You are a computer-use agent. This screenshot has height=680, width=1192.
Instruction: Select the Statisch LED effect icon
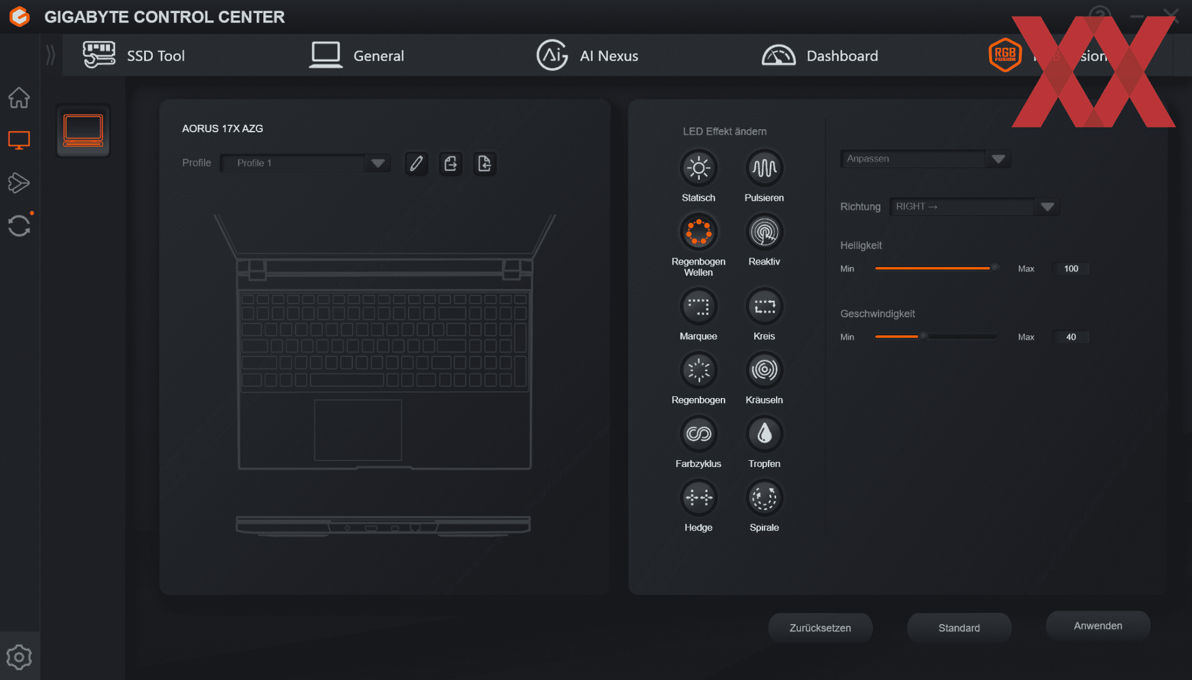pos(698,168)
